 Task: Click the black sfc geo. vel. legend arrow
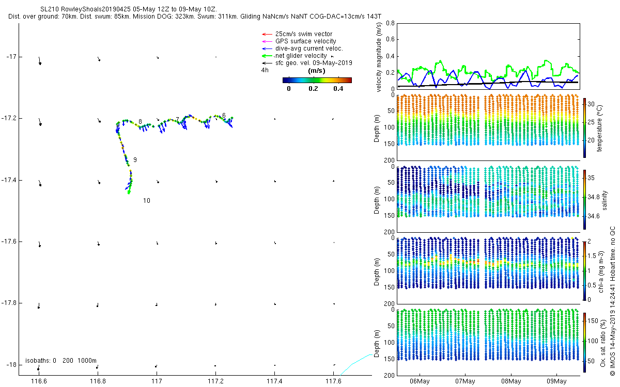[x=267, y=63]
